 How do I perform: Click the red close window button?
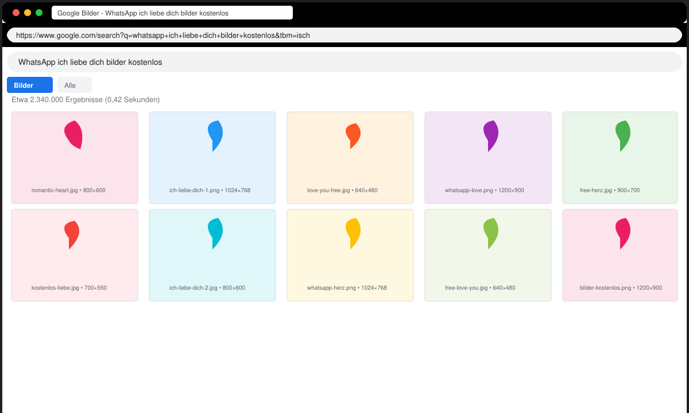click(16, 13)
